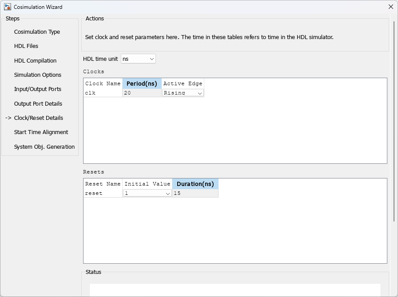Navigate to Input/Output Ports step

pyautogui.click(x=38, y=89)
